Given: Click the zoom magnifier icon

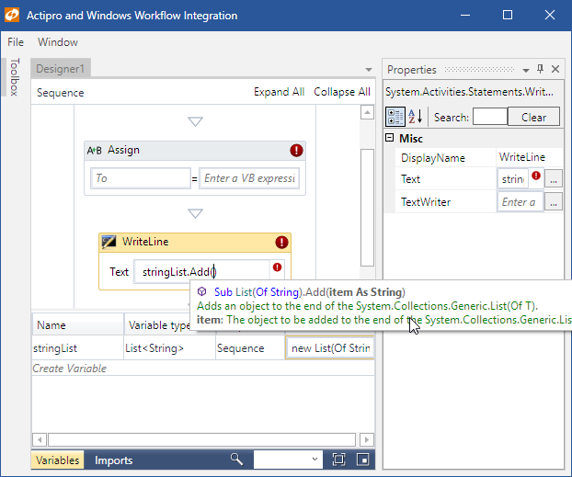Looking at the screenshot, I should (236, 460).
